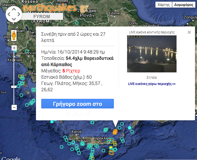Click the Κέρκυρα island label
The width and height of the screenshot is (197, 160).
click(x=15, y=60)
